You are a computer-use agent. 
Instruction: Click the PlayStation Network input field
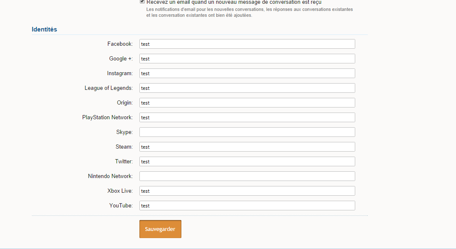tap(247, 117)
